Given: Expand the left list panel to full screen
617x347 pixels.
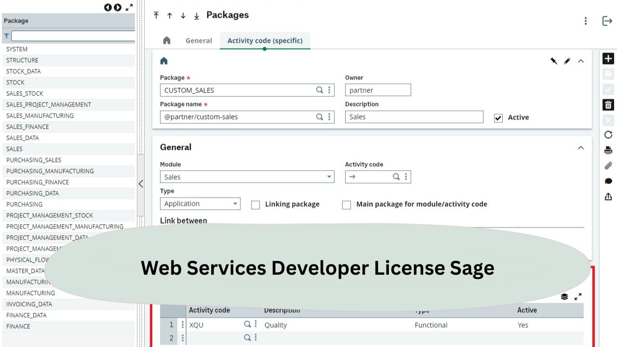Looking at the screenshot, I should pyautogui.click(x=129, y=7).
